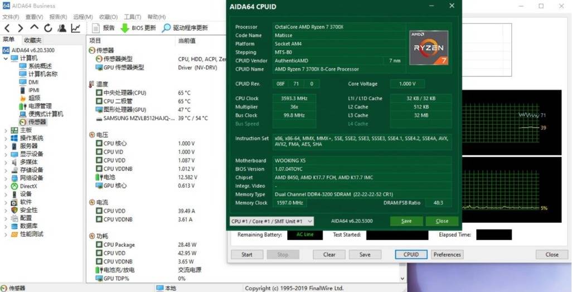
Task: Open the Tools (工具) menu
Action: click(132, 17)
